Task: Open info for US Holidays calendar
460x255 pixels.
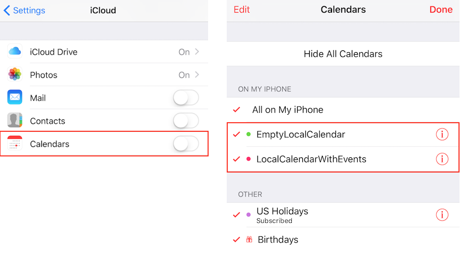Action: click(442, 215)
